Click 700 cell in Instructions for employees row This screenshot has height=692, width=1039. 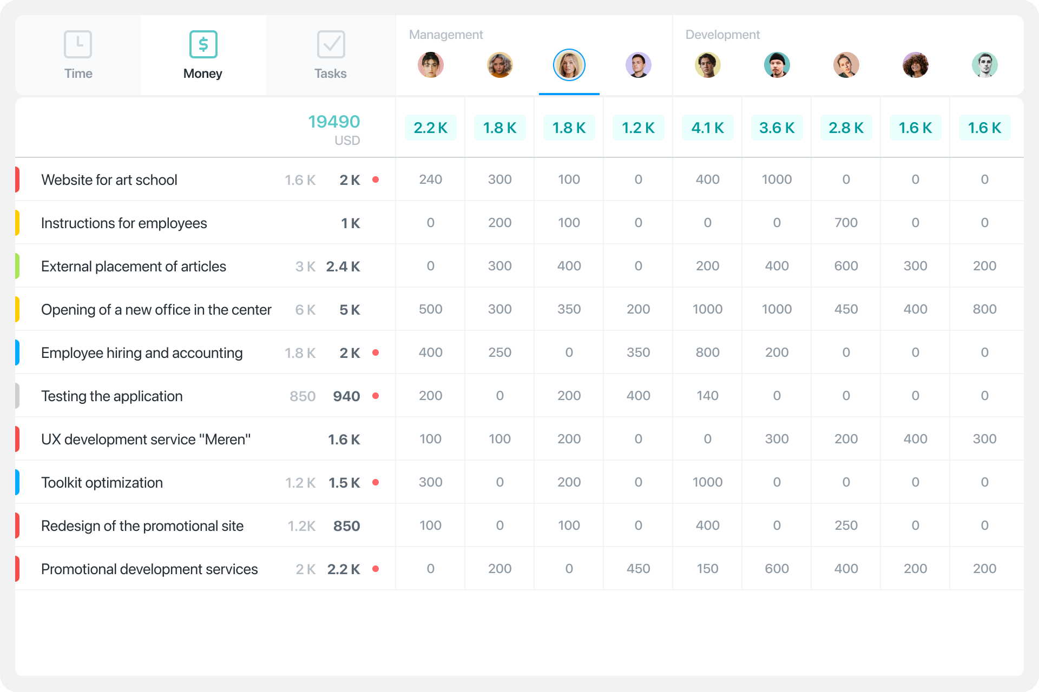(x=846, y=223)
